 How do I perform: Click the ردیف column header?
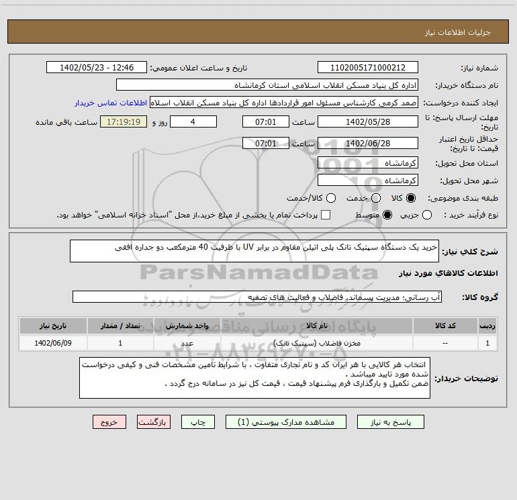pos(487,326)
